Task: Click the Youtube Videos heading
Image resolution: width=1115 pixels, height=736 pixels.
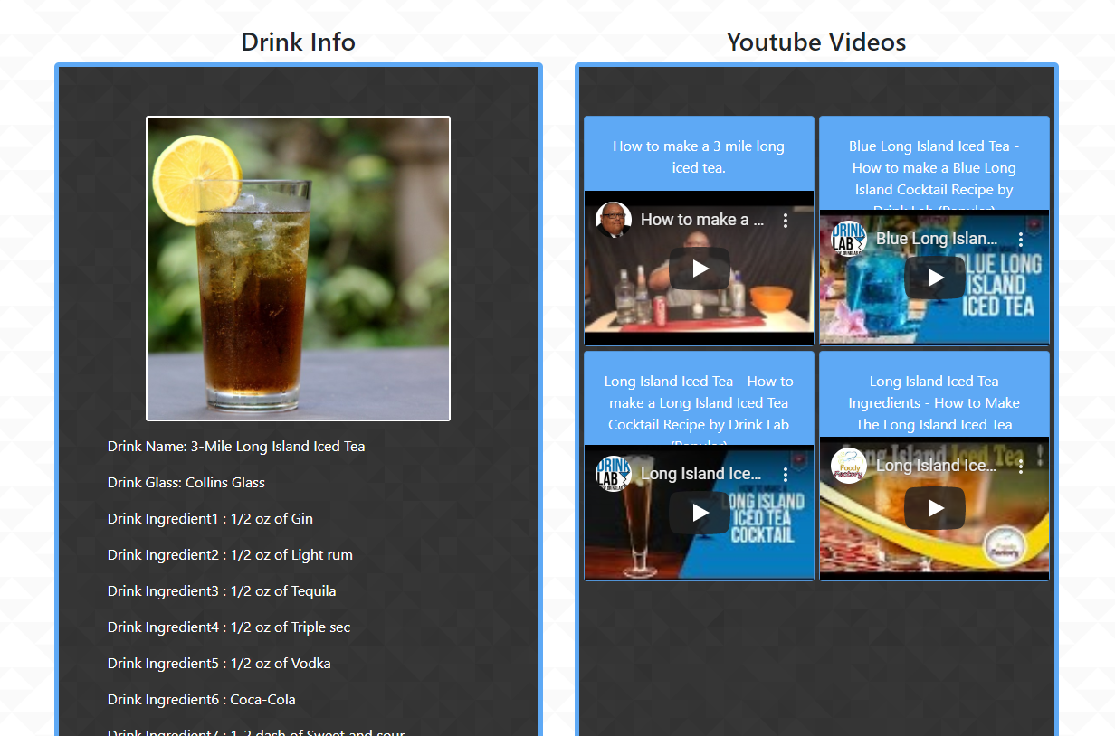Action: point(816,42)
